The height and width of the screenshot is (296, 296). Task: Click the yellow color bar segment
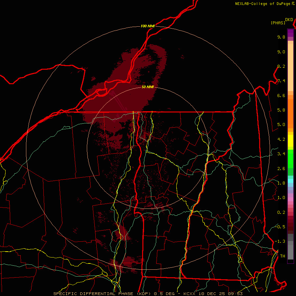pyautogui.click(x=290, y=141)
